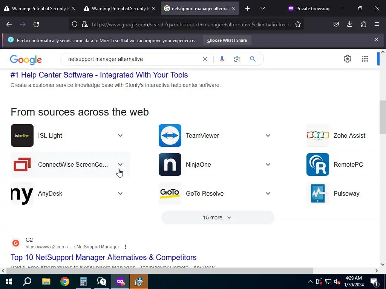Click the RemotePC logo icon
Screen dimensions: 386x289
pos(317,164)
